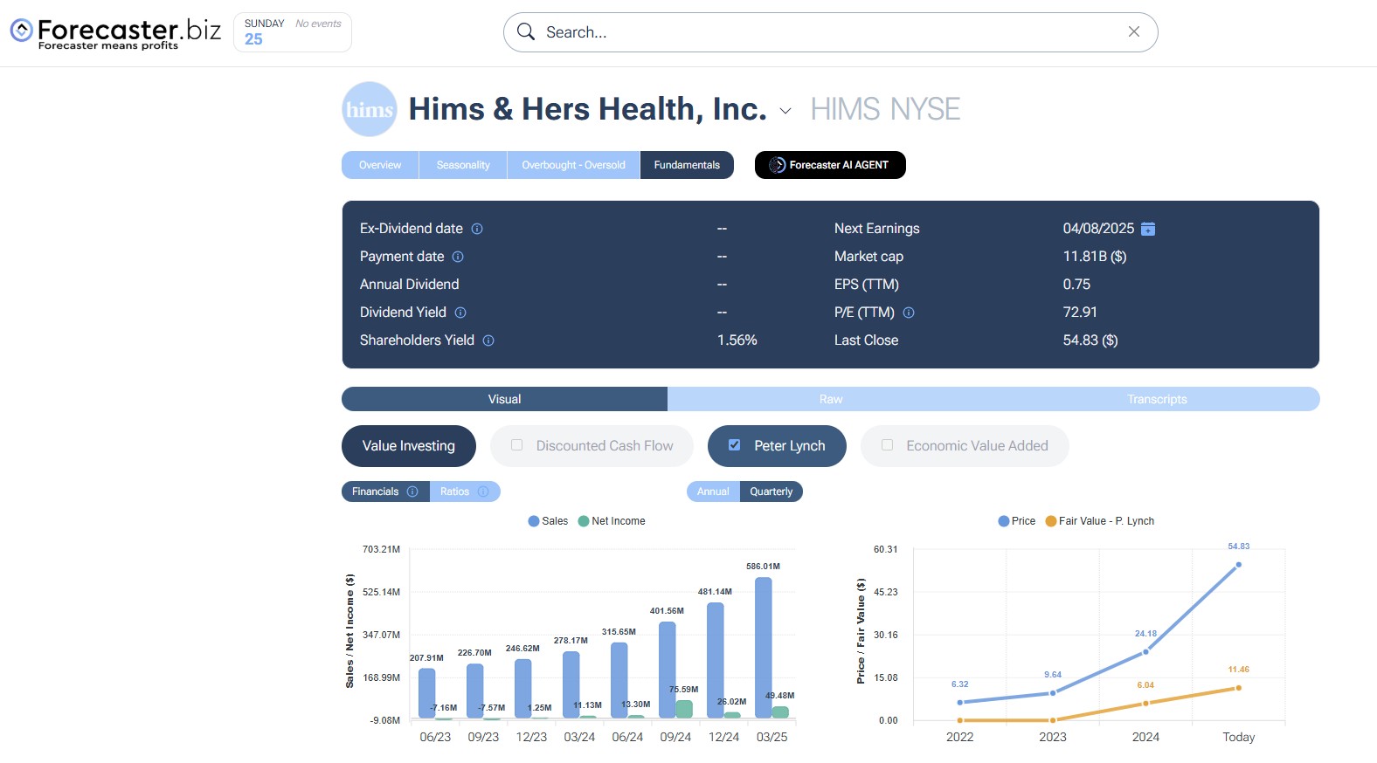Click the Shareholders Yield info icon

(488, 340)
